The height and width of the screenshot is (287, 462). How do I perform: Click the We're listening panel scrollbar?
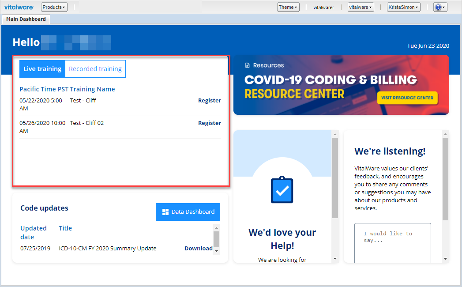tap(445, 177)
